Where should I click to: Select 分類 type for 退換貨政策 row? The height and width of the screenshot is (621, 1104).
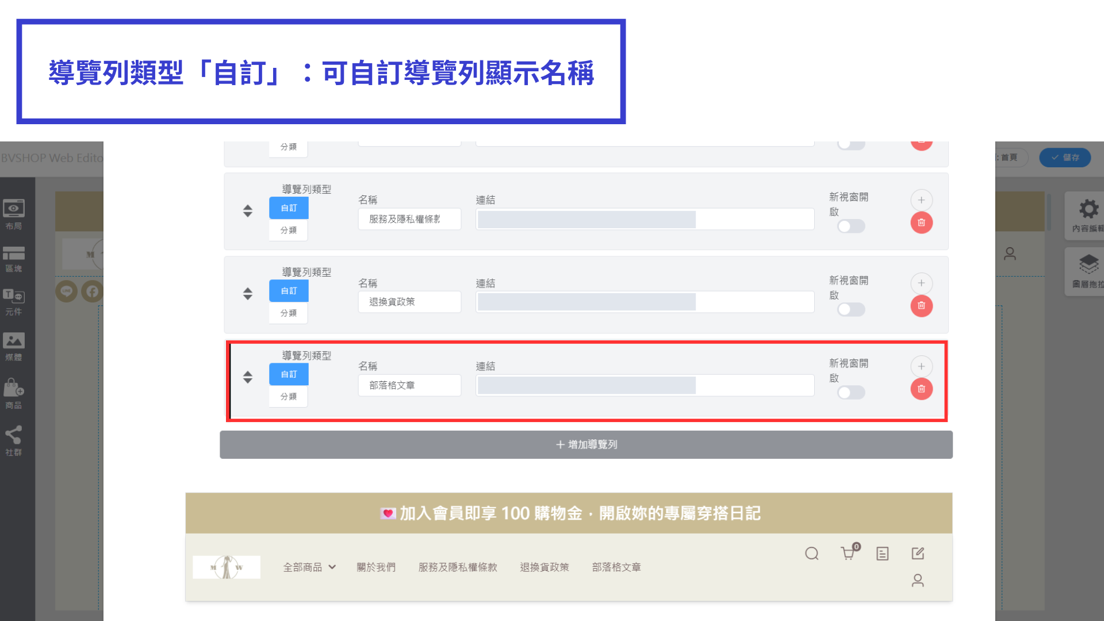pyautogui.click(x=288, y=313)
